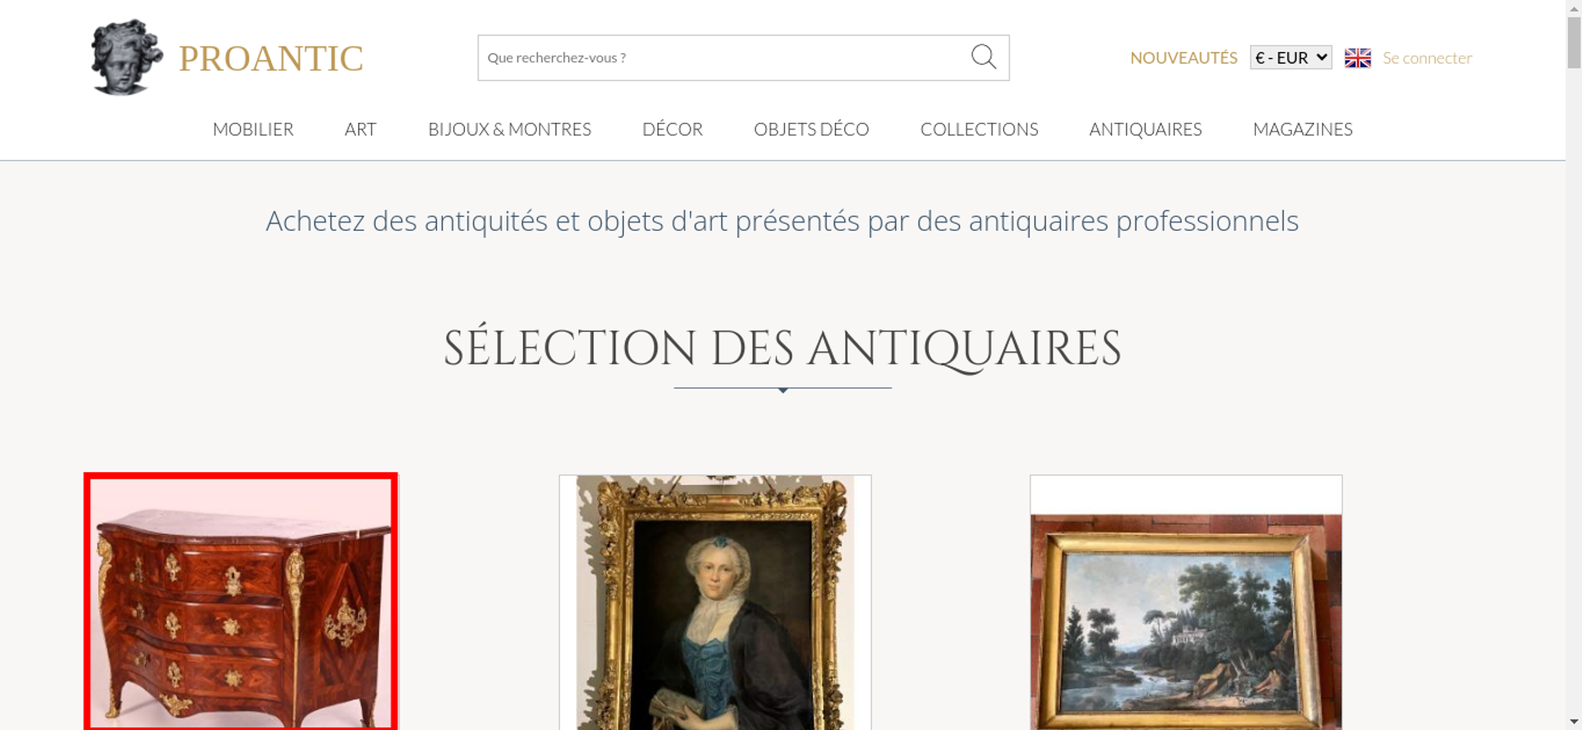The height and width of the screenshot is (730, 1582).
Task: Go to the ANTIQUAIRES menu
Action: click(x=1145, y=129)
